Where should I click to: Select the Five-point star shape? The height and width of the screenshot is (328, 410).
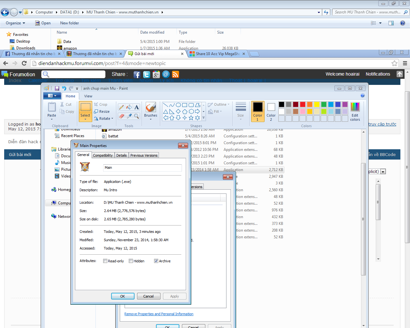[191, 118]
